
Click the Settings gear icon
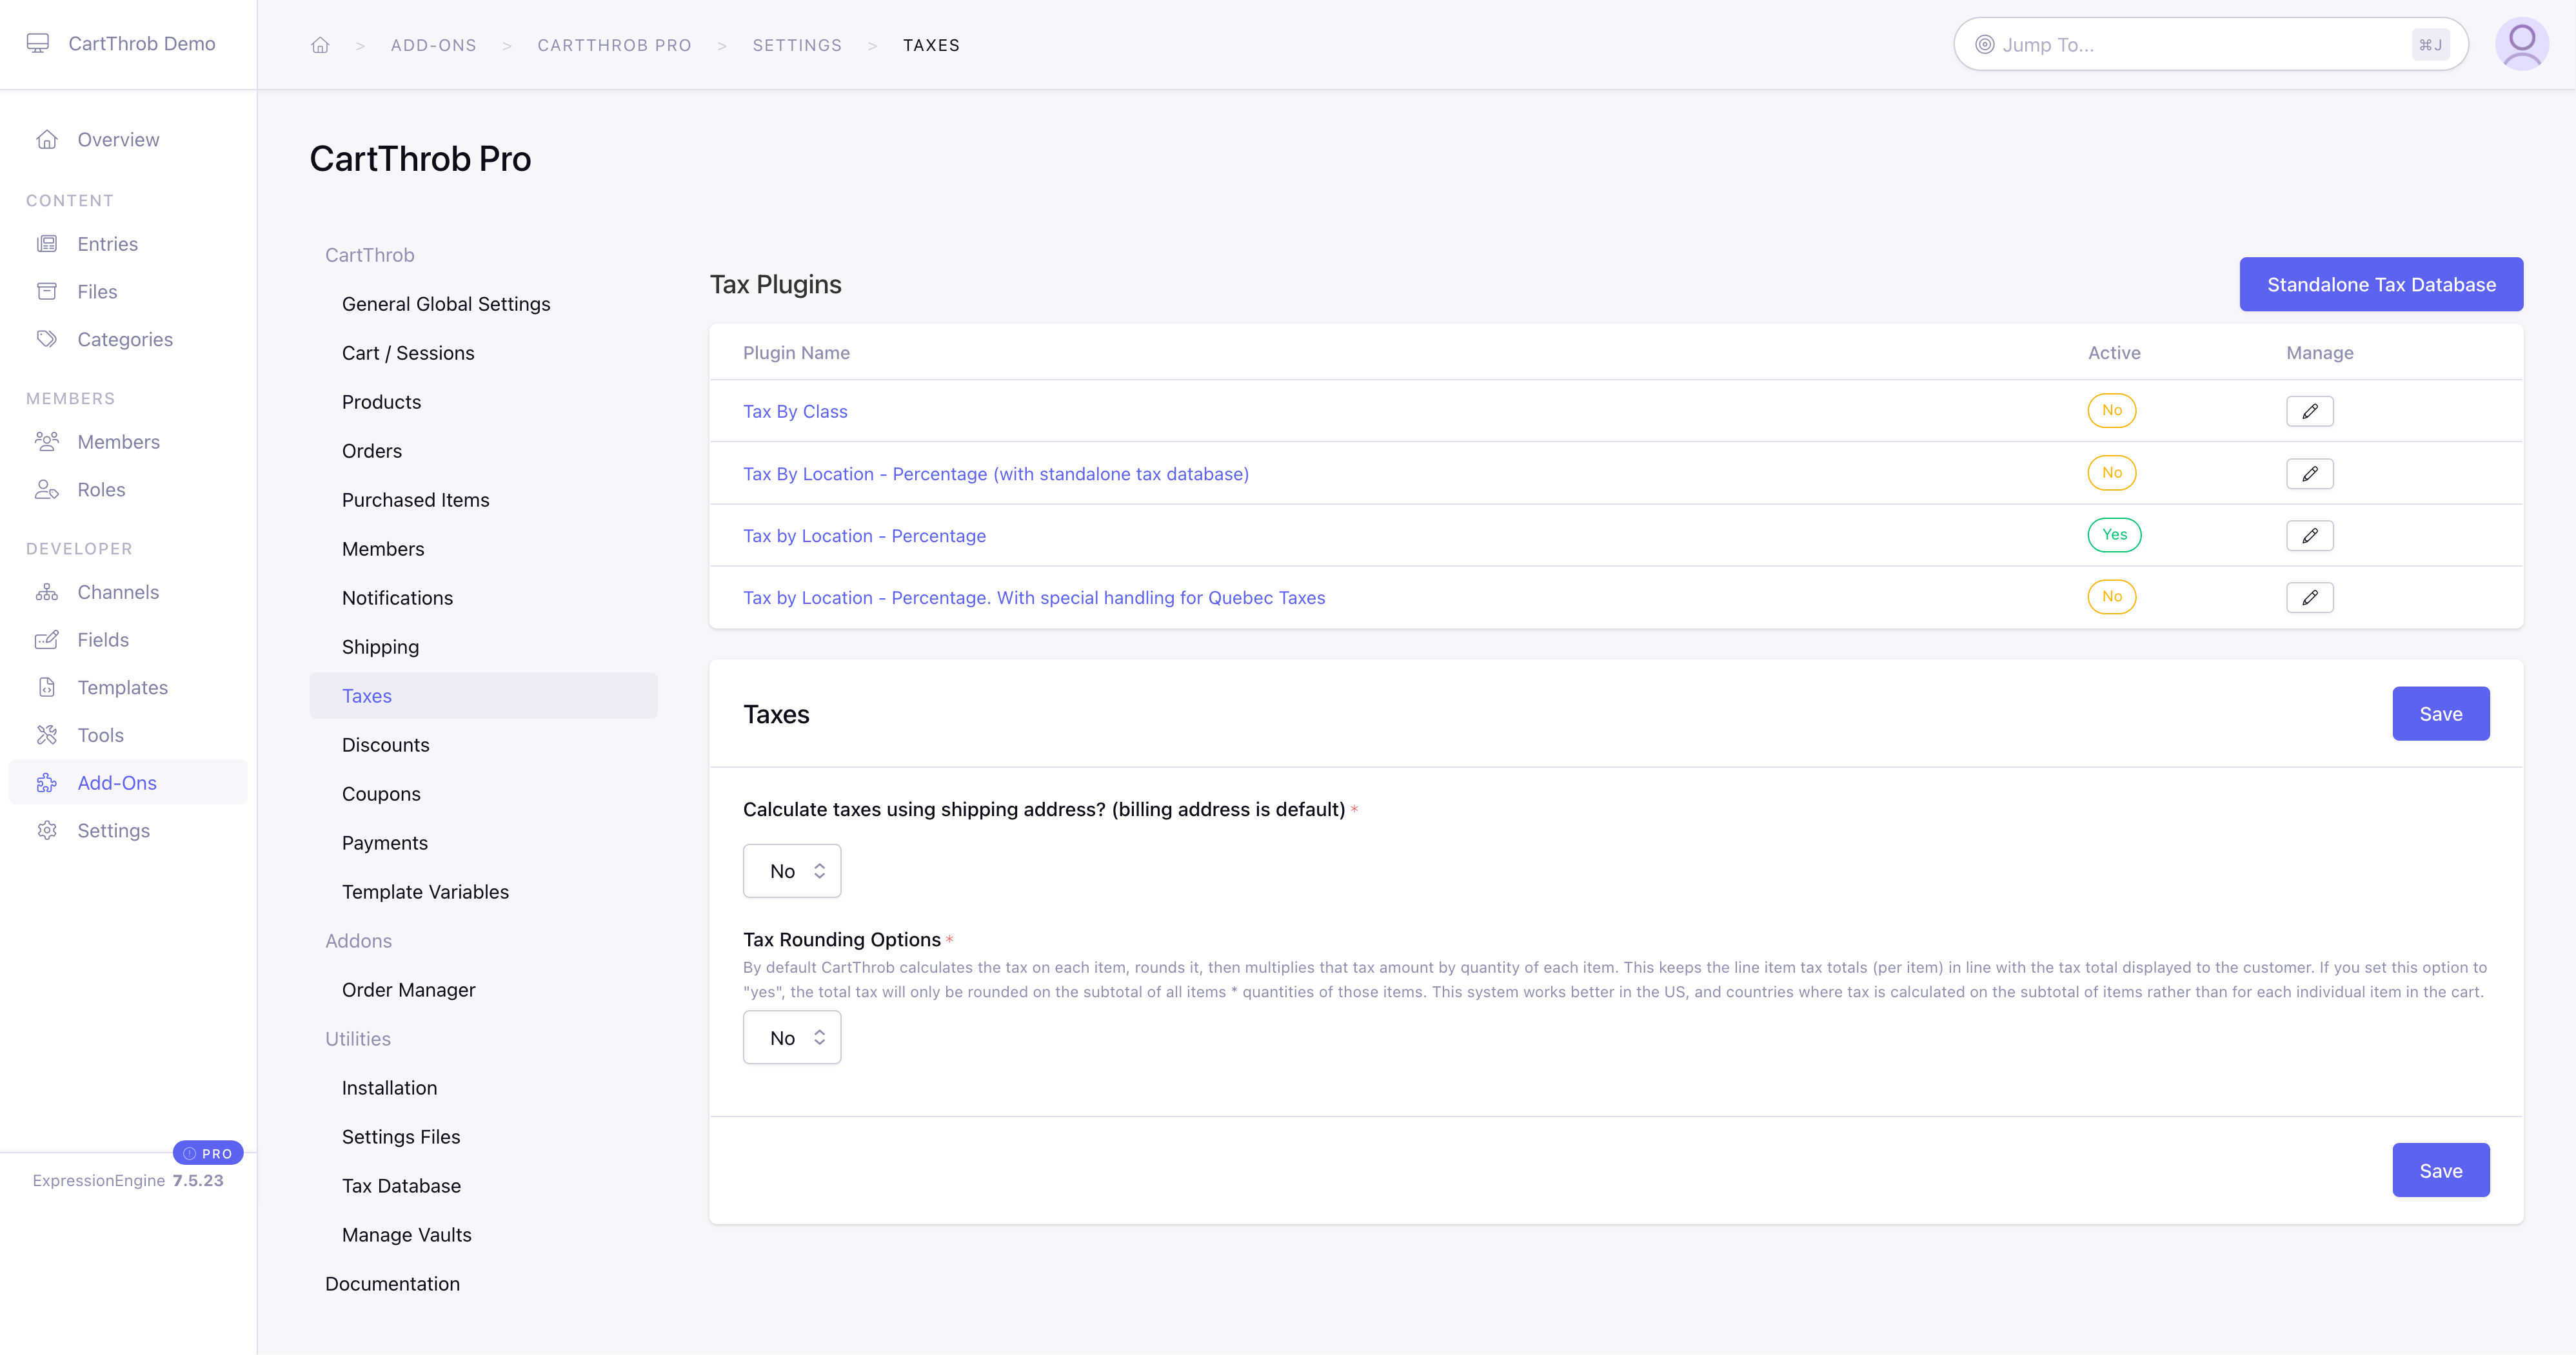point(47,832)
